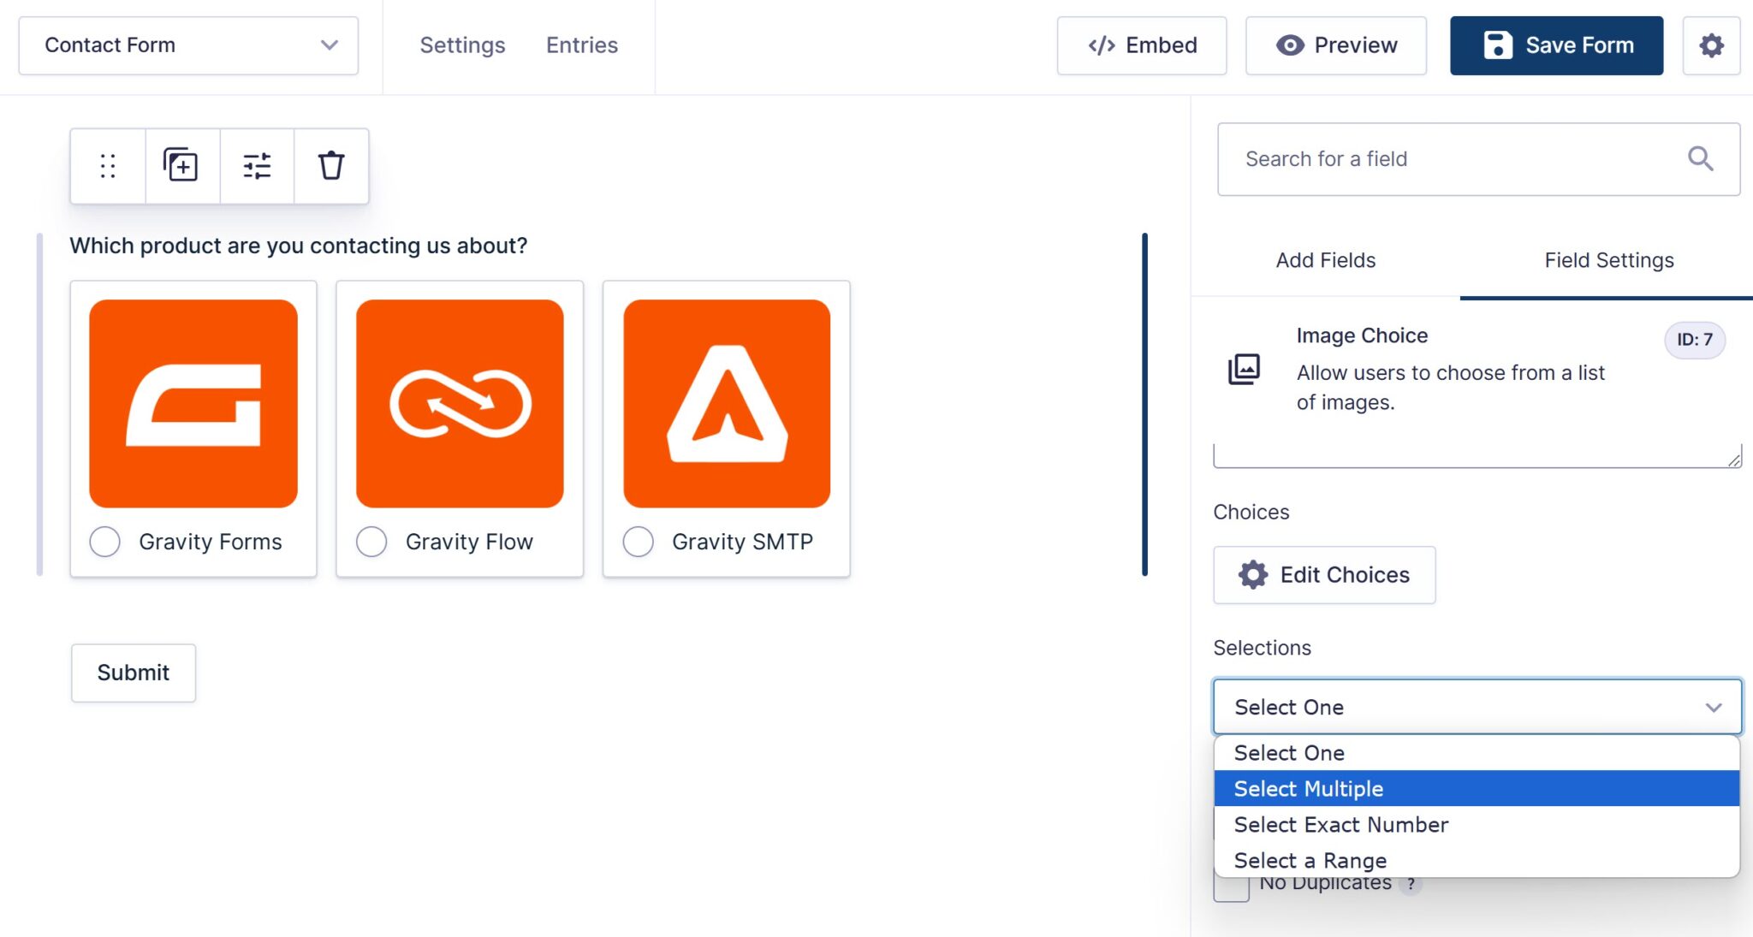Select the Gravity Forms radio button

[x=104, y=541]
